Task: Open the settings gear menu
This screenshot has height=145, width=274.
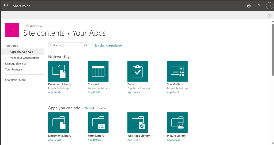Action: [x=249, y=6]
